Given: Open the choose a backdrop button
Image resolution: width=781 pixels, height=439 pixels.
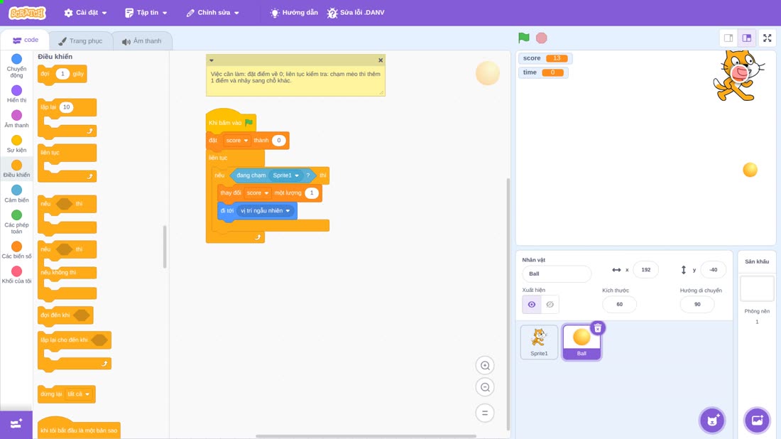Looking at the screenshot, I should [757, 420].
